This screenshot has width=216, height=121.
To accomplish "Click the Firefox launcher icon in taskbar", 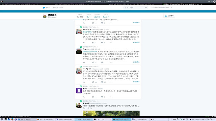I will (12, 119).
